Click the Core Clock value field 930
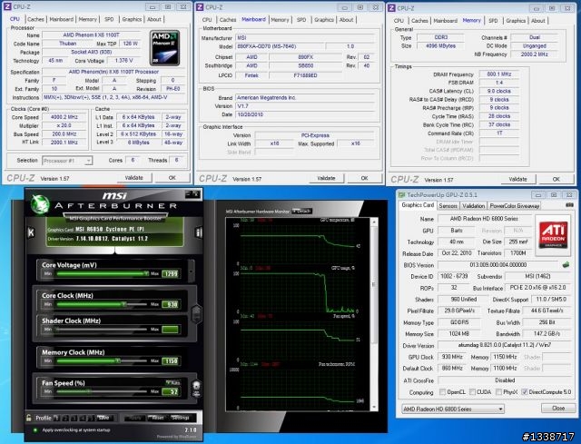The width and height of the screenshot is (581, 444). click(172, 305)
